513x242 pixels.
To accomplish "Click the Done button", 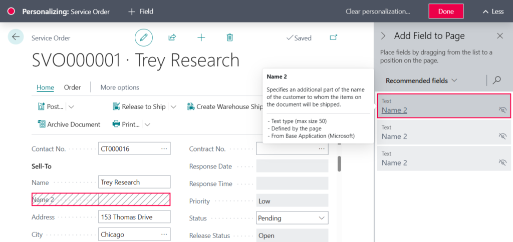I will pyautogui.click(x=445, y=11).
